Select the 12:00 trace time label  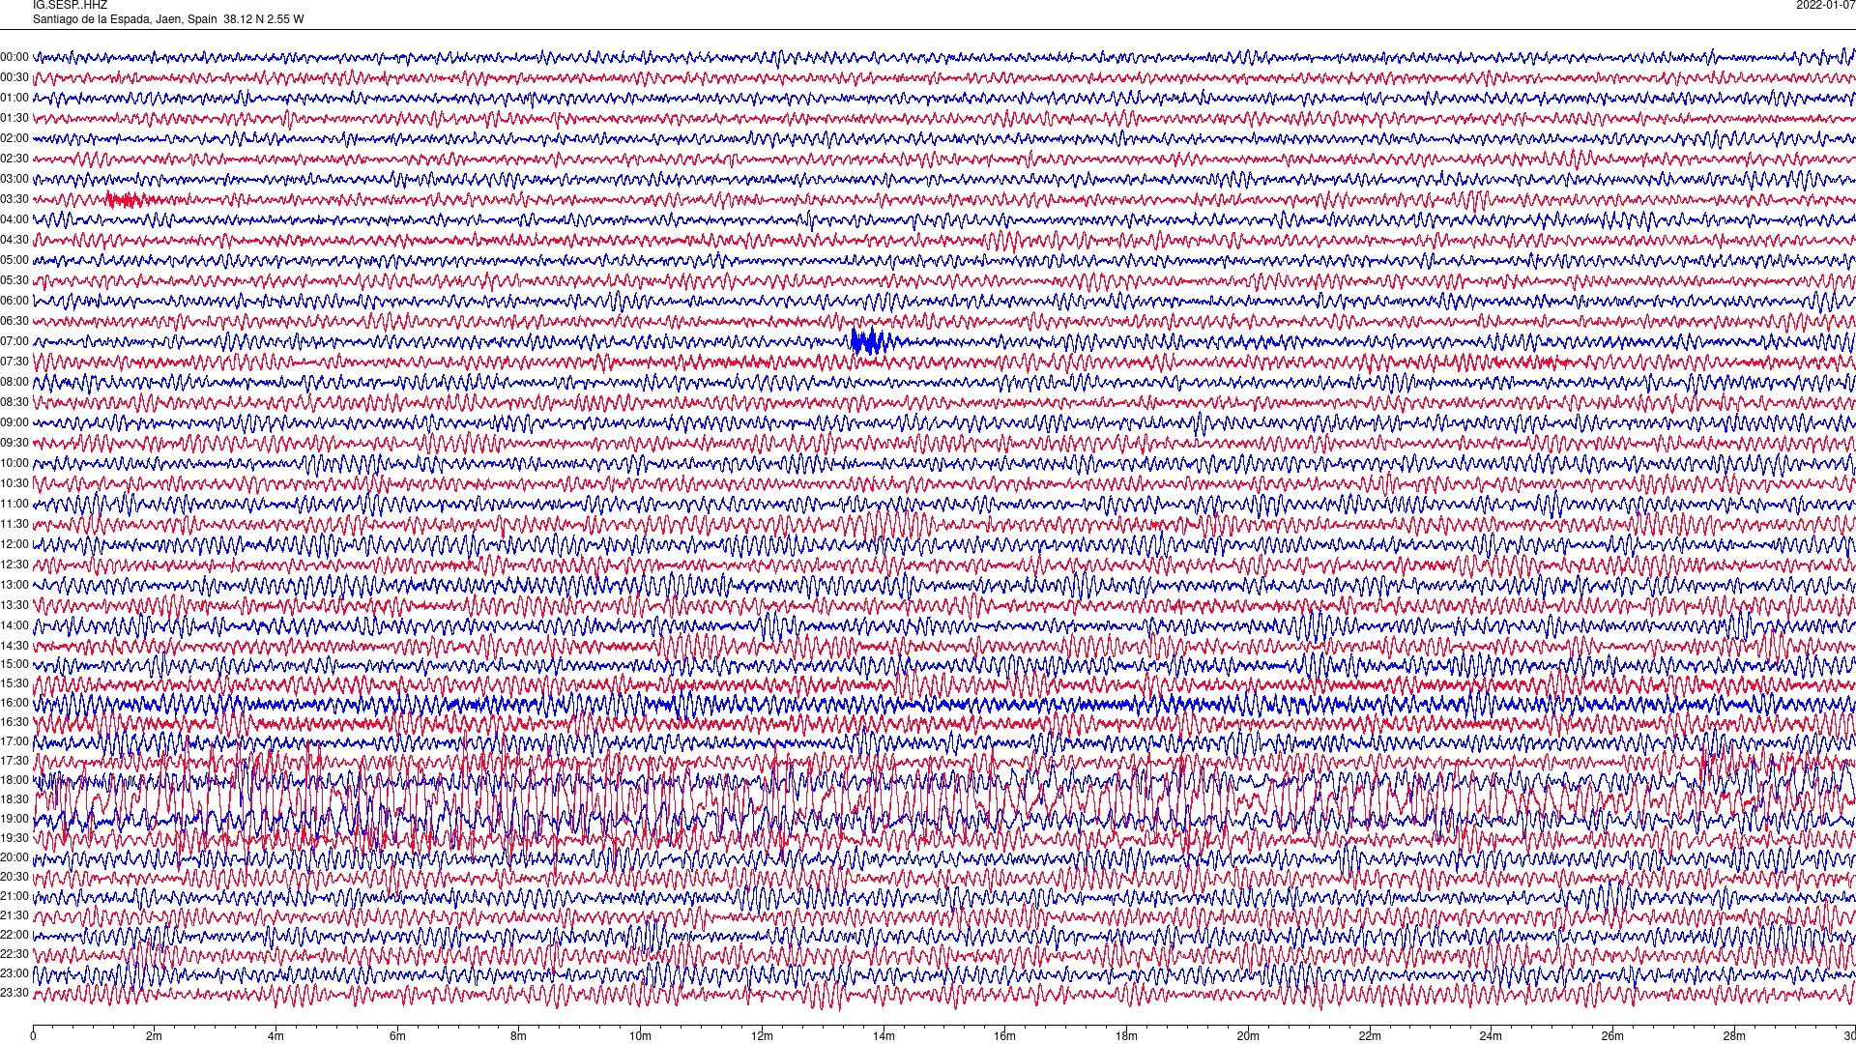click(14, 544)
